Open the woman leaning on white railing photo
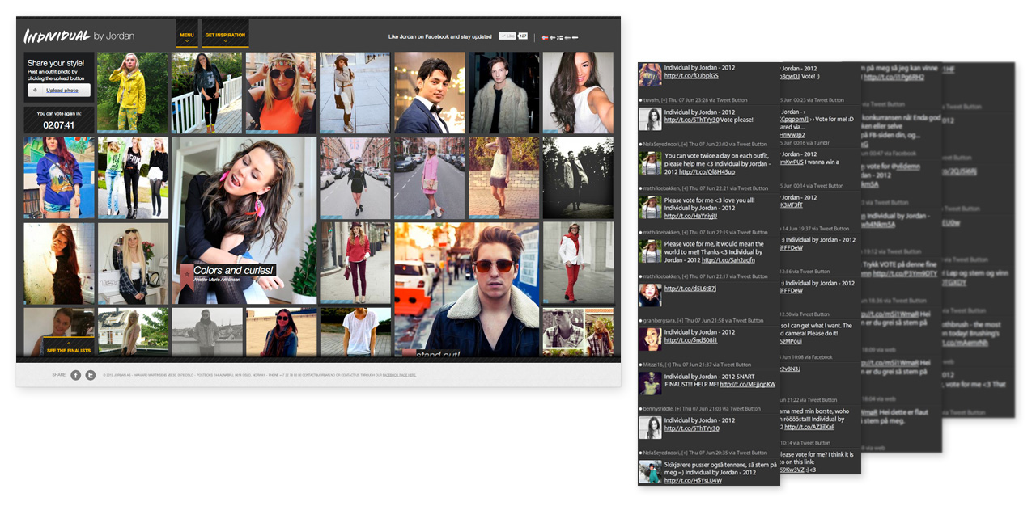Image resolution: width=1036 pixels, height=506 pixels. 206,92
